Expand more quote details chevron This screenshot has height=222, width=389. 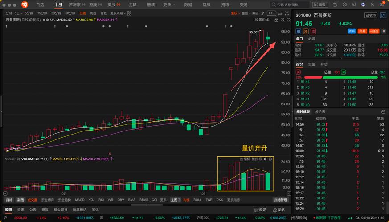coord(340,59)
